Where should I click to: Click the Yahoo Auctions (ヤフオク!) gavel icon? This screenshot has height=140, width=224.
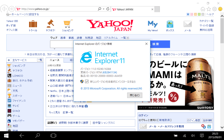[x=50, y=24]
